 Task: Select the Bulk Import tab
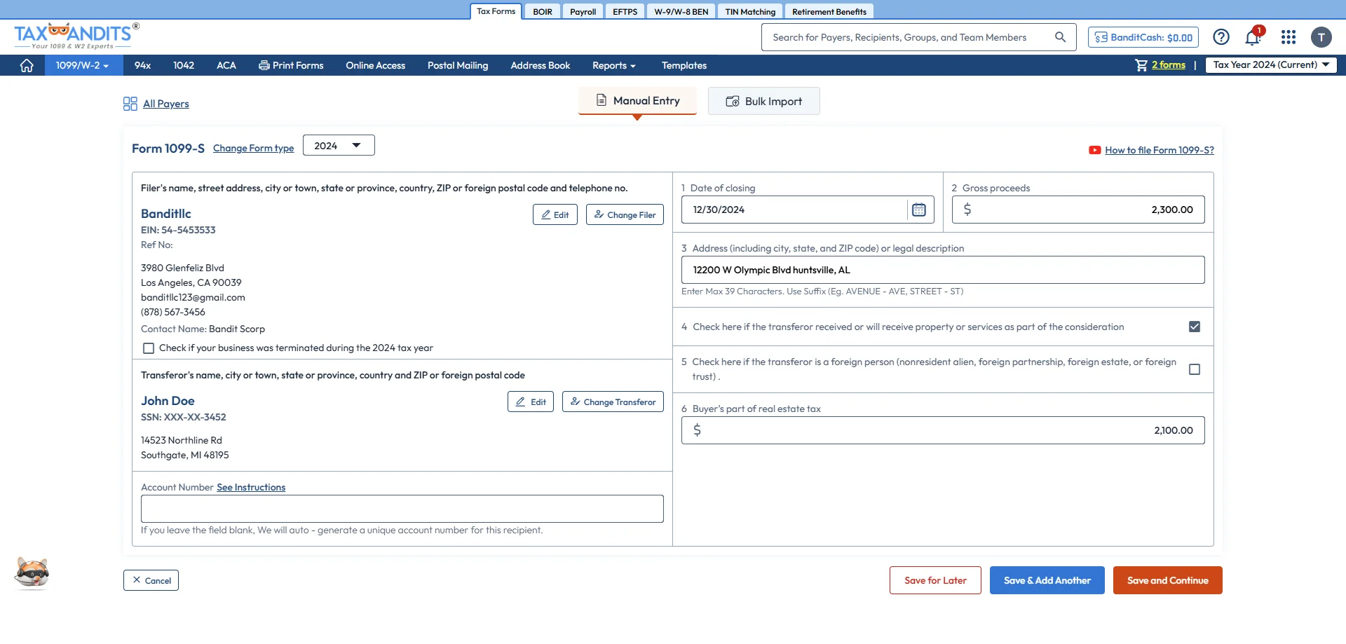coord(763,101)
